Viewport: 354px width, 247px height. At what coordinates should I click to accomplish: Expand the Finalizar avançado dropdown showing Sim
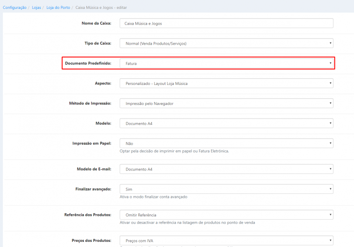tap(226, 189)
